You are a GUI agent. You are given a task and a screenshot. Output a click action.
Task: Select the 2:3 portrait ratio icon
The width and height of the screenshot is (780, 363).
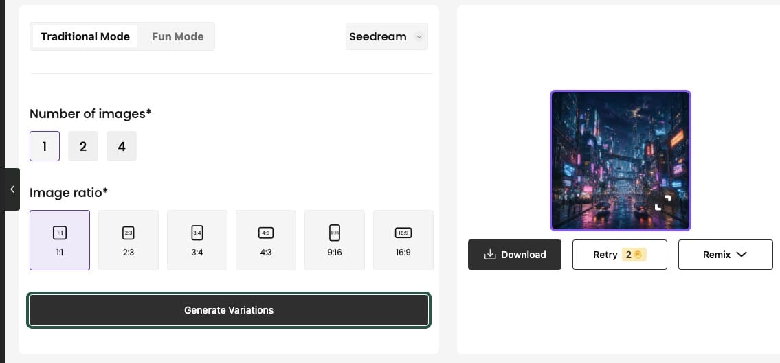pyautogui.click(x=129, y=233)
